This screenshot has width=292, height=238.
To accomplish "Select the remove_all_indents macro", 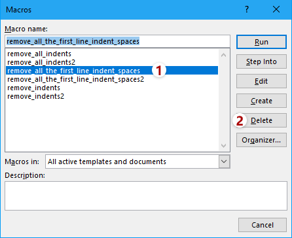I will point(39,54).
